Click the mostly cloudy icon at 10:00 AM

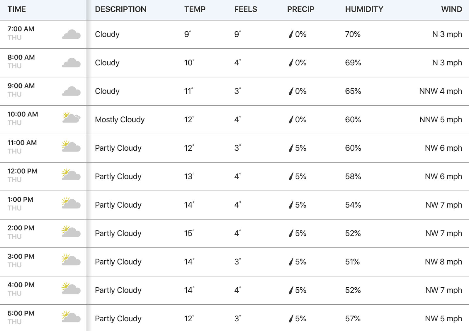(71, 117)
